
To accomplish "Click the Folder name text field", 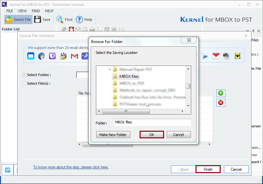I will pyautogui.click(x=152, y=122).
